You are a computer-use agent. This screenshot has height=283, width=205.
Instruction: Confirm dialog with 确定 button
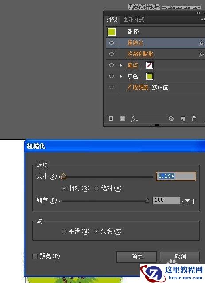click(137, 256)
